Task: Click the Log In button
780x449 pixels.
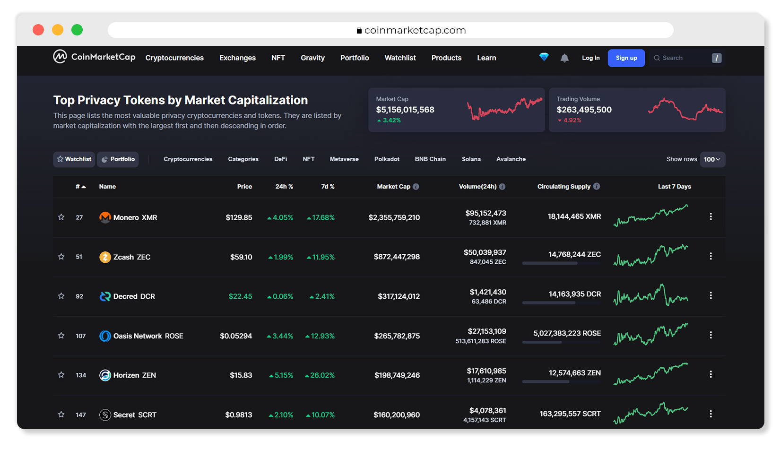Action: point(591,58)
